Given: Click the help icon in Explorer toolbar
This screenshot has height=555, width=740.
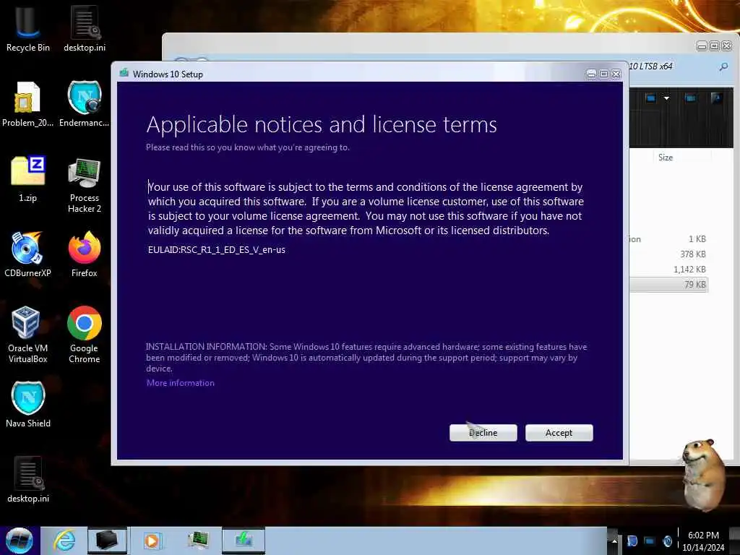Looking at the screenshot, I should pos(716,98).
